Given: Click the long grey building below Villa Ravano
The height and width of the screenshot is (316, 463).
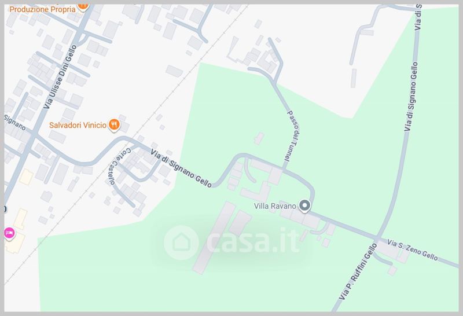Looking at the screenshot, I should pyautogui.click(x=214, y=237).
